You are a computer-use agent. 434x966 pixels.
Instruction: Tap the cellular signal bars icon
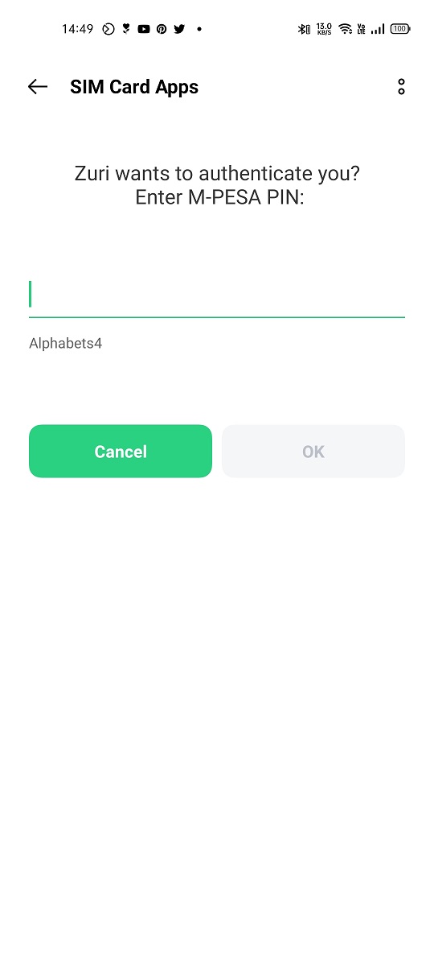pyautogui.click(x=378, y=29)
